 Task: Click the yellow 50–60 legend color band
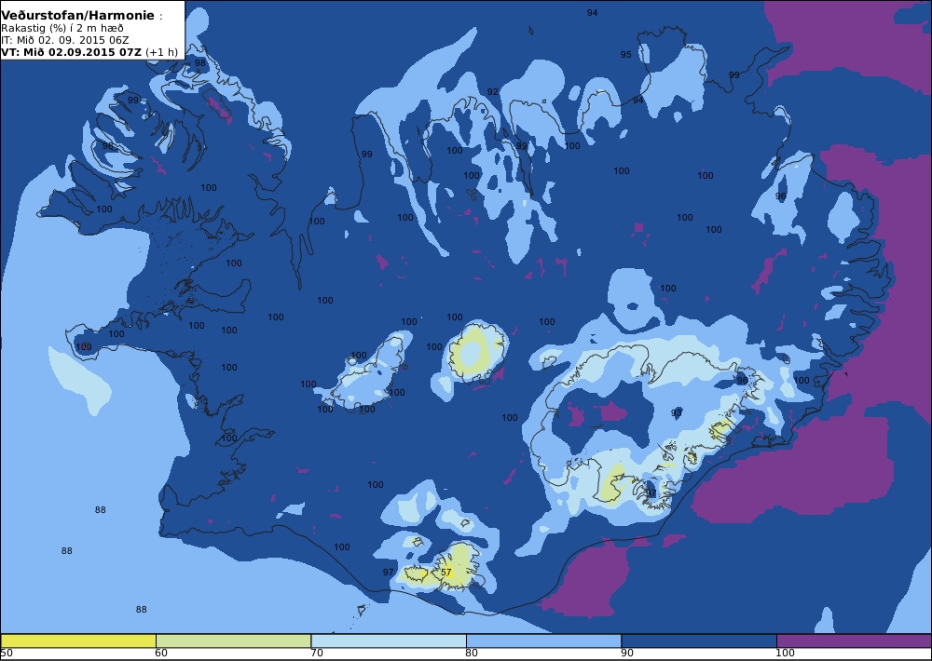point(78,641)
